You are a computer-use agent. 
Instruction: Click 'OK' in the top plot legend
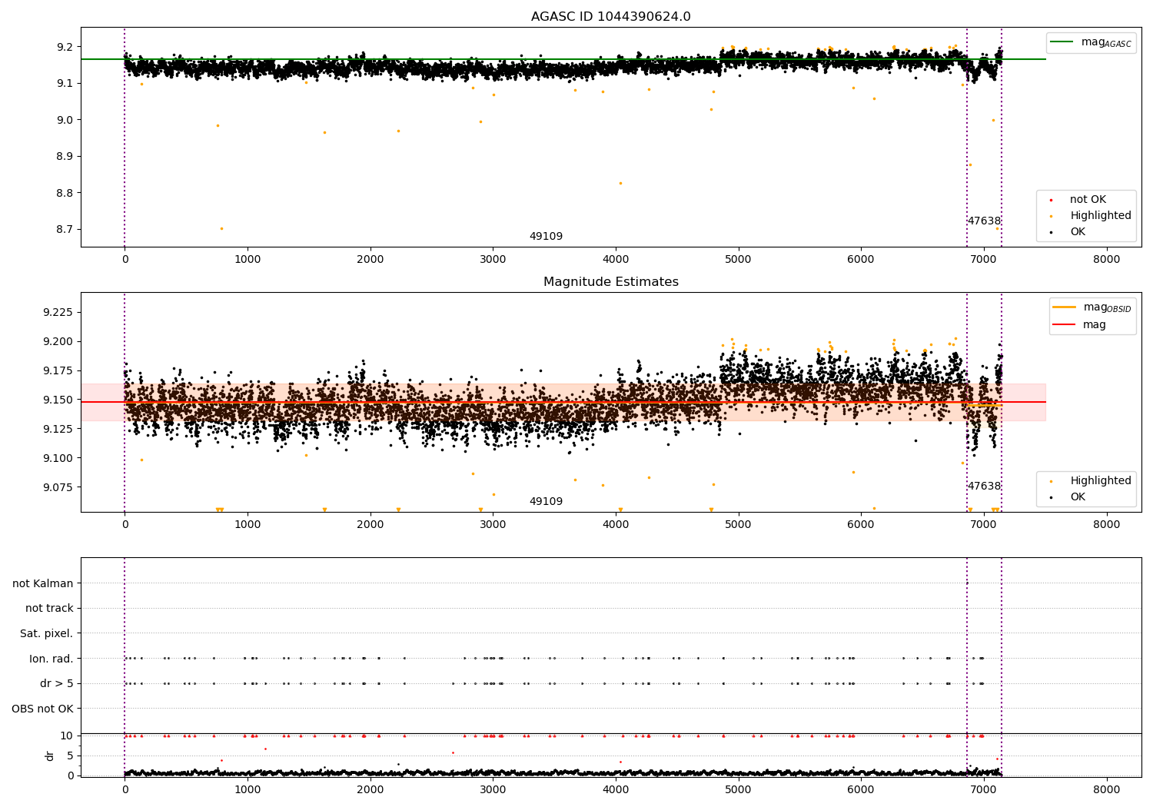tap(1077, 232)
